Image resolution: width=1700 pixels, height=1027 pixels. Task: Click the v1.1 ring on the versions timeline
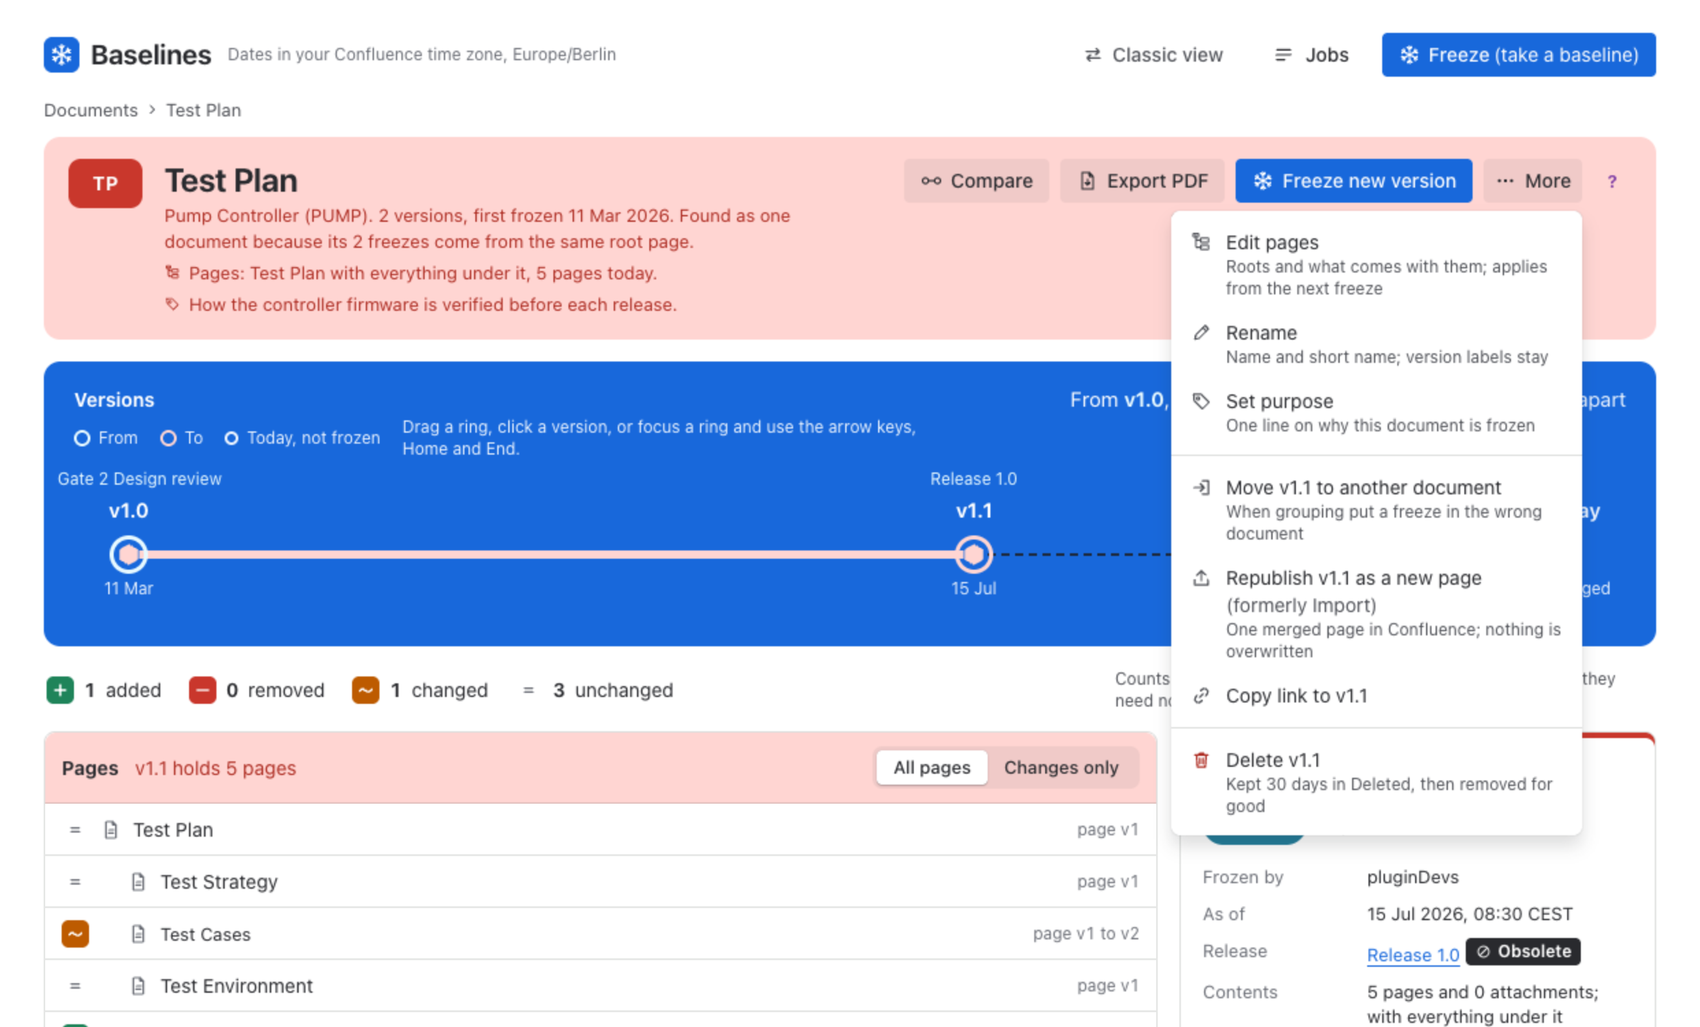point(973,554)
